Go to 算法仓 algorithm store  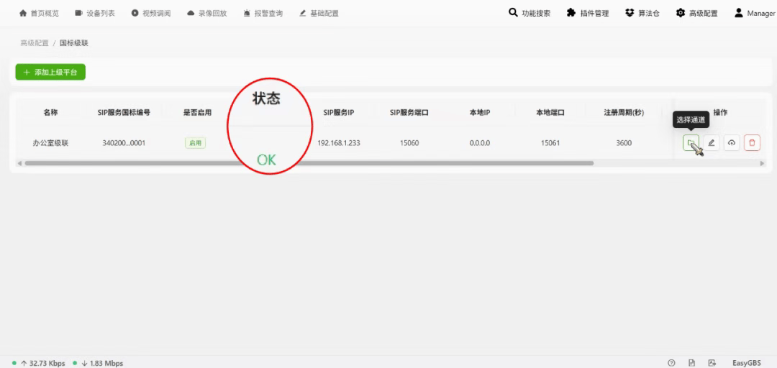coord(642,13)
